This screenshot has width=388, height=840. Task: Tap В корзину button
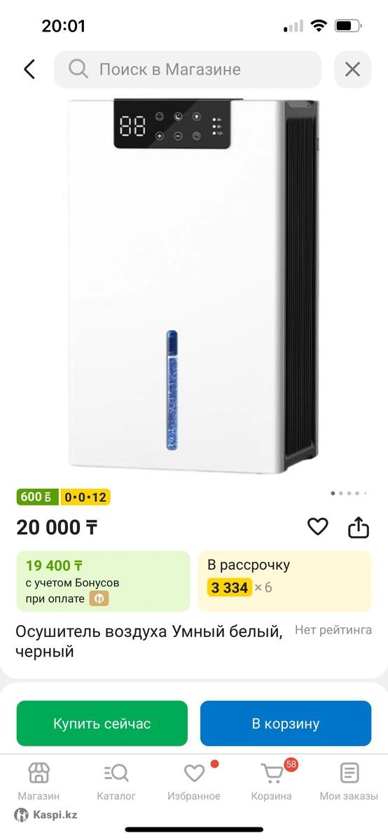(286, 723)
